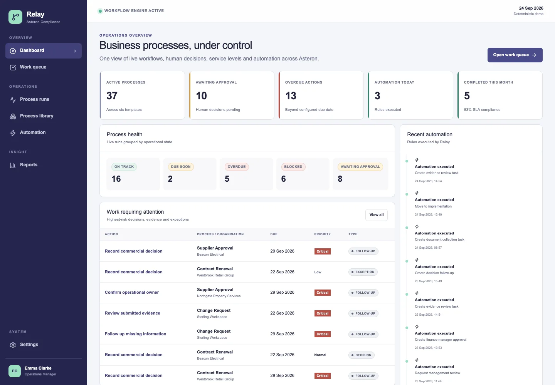The height and width of the screenshot is (385, 555).
Task: Click bolt icon of 23 Sep 15:49 automation
Action: (417, 260)
